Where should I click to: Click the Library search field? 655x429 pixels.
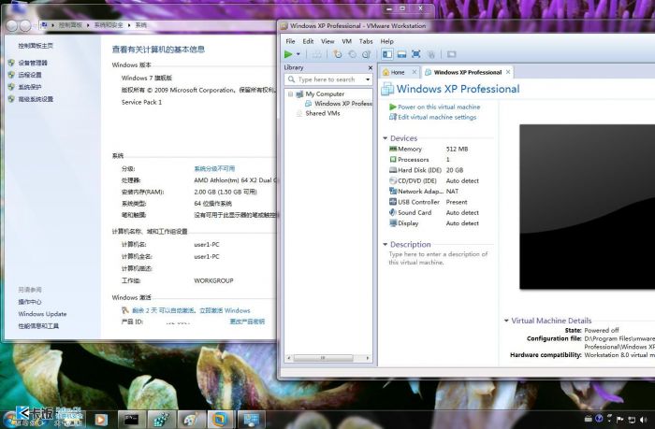point(326,79)
